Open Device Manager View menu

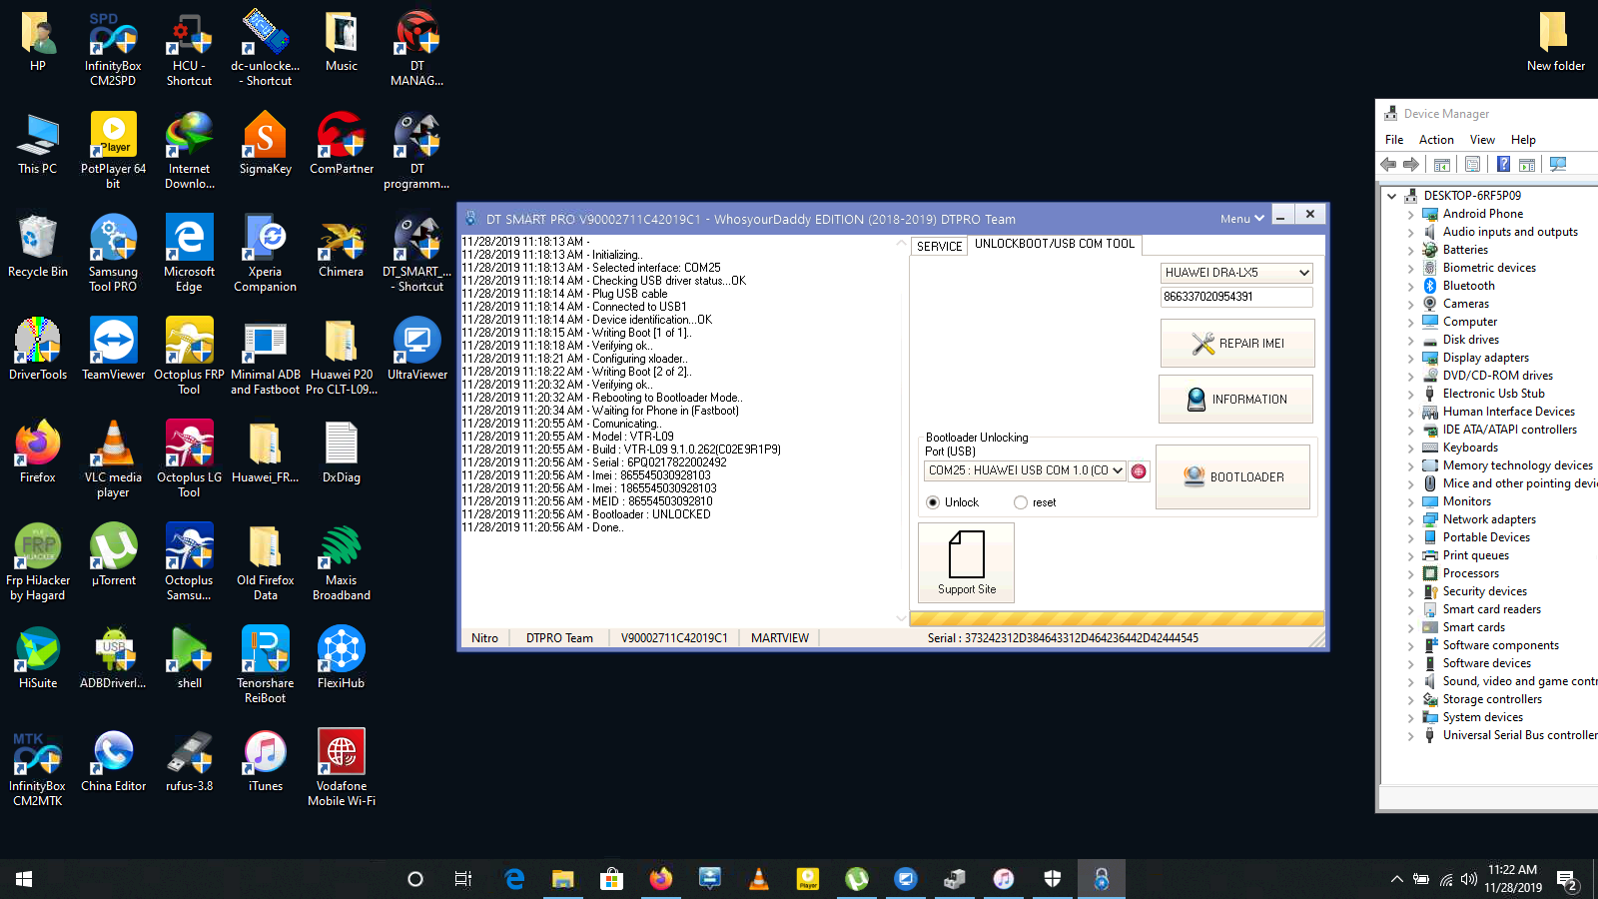point(1482,140)
